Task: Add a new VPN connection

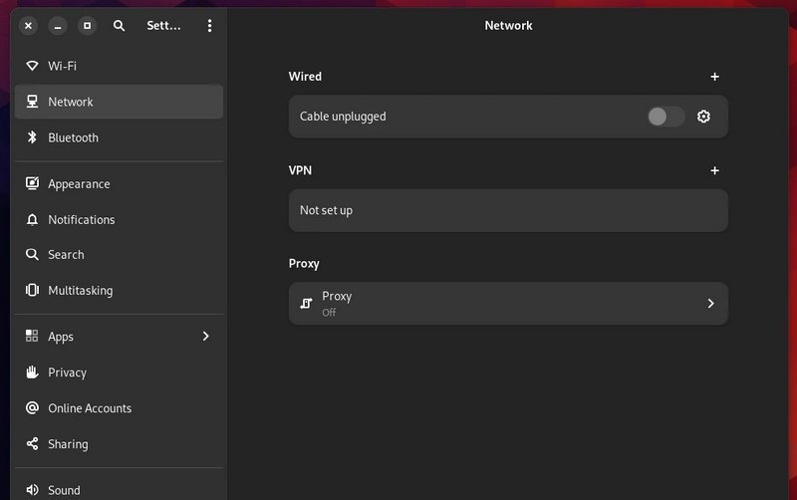Action: (x=714, y=170)
